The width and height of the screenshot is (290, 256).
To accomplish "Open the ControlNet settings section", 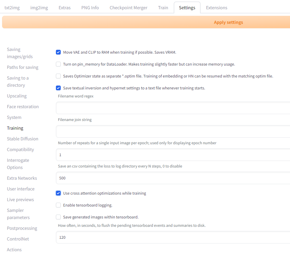I will tap(18, 239).
